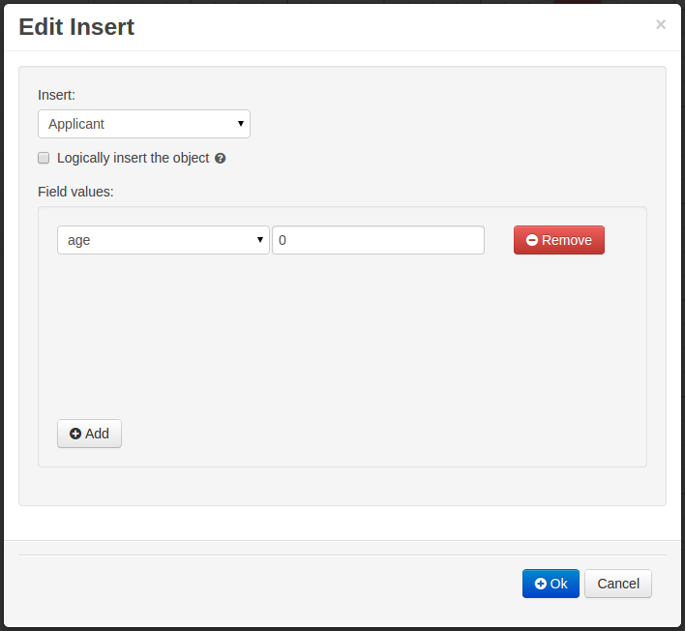Remove the age field value row
685x631 pixels.
pyautogui.click(x=559, y=240)
